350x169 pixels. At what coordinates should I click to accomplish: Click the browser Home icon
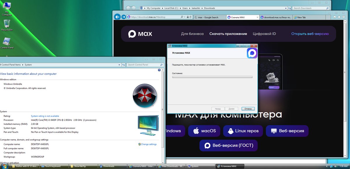point(335,17)
